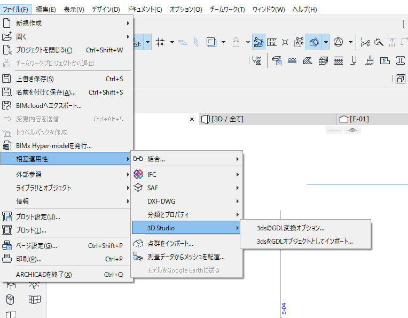Open the ヘルプ(H) menu

pyautogui.click(x=304, y=10)
